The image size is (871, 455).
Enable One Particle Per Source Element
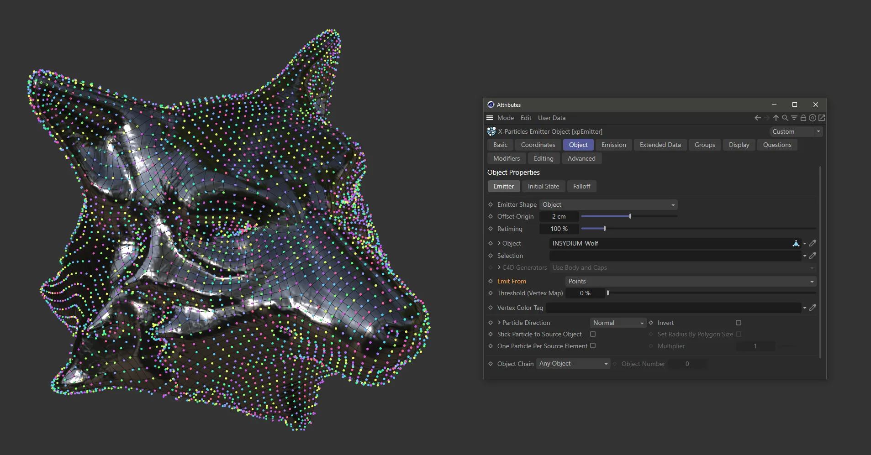point(593,346)
